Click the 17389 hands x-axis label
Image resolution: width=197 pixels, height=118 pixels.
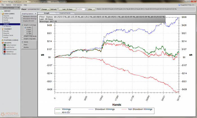pyautogui.click(x=117, y=98)
